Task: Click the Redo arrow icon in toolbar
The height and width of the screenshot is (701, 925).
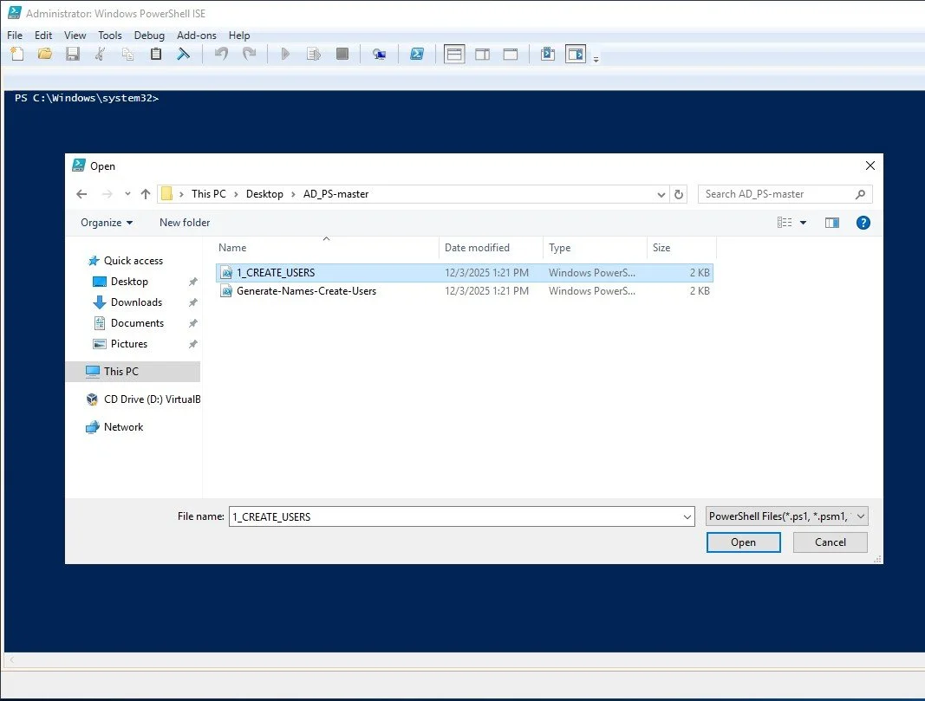Action: tap(250, 55)
